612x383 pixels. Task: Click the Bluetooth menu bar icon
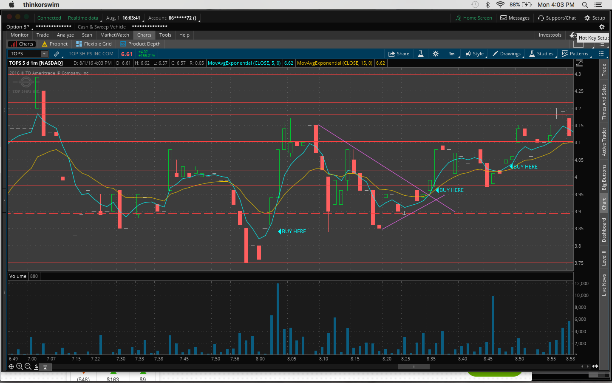(x=488, y=5)
